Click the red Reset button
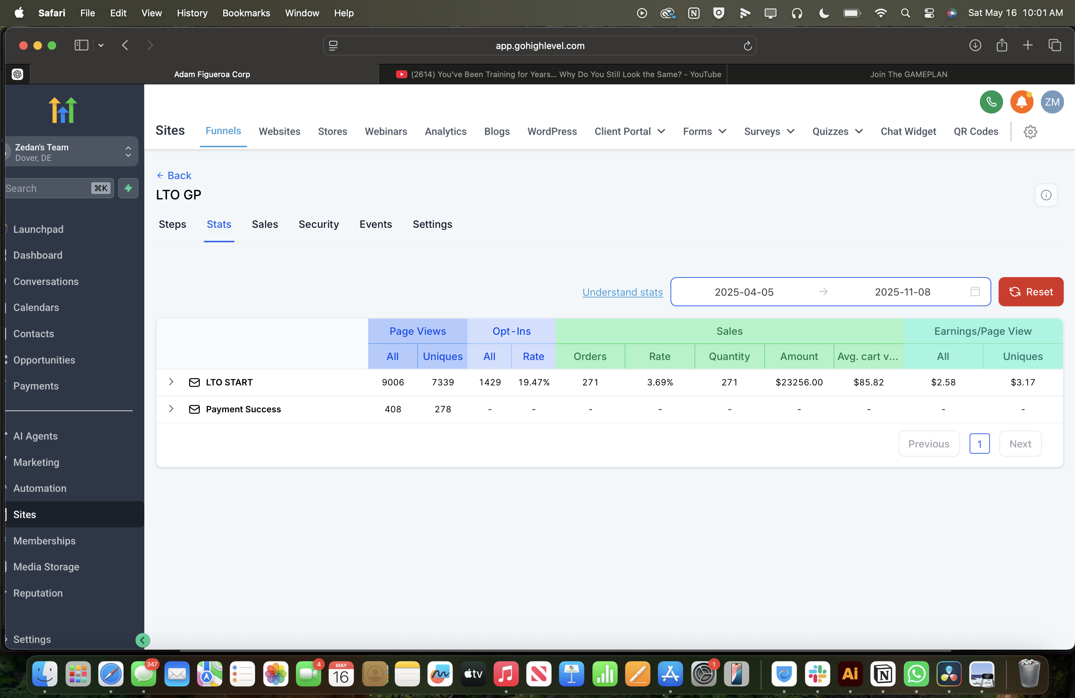 [1031, 292]
